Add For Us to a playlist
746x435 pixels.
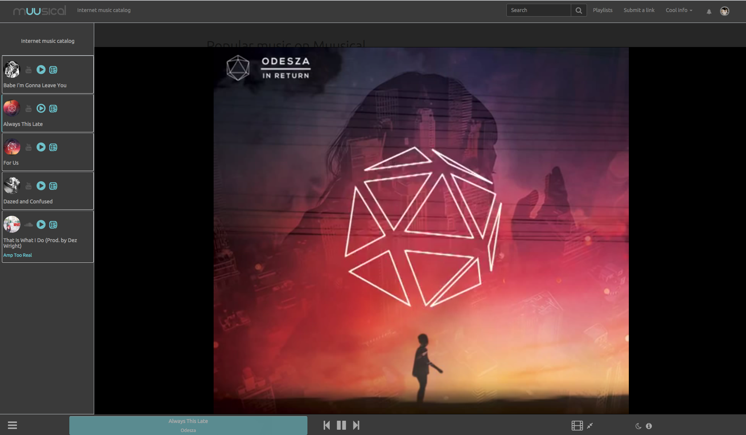coord(53,147)
